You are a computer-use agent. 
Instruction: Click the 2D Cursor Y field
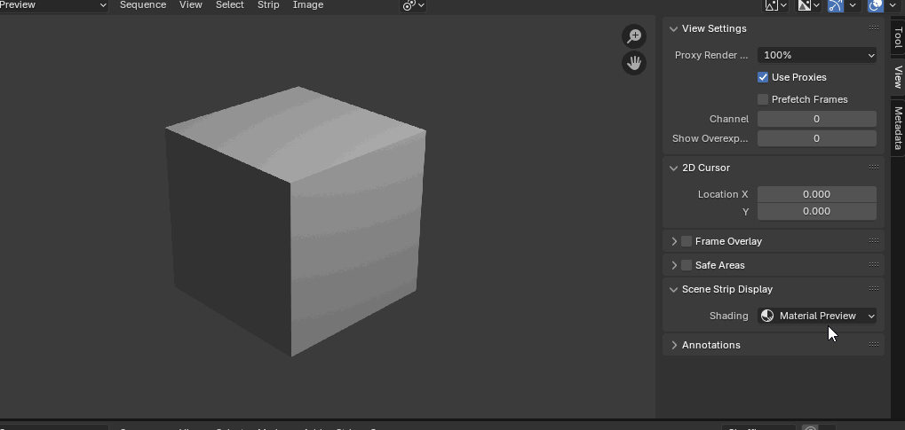pos(817,211)
